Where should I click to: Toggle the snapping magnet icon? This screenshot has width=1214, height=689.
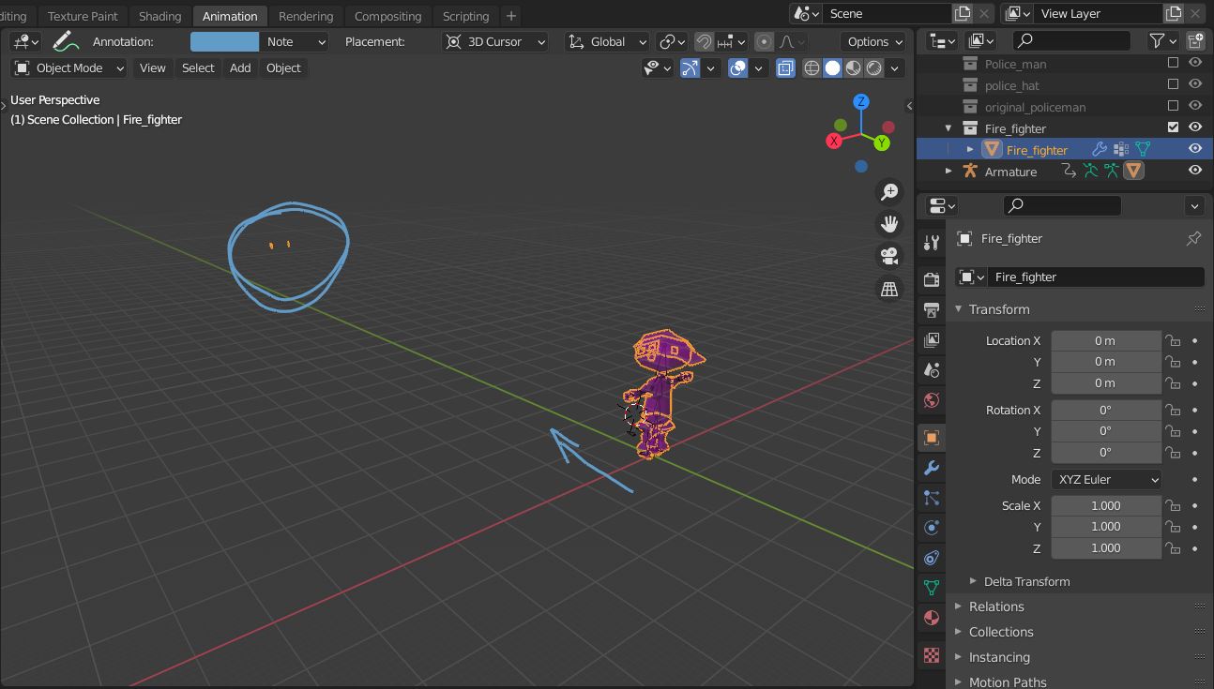[704, 41]
